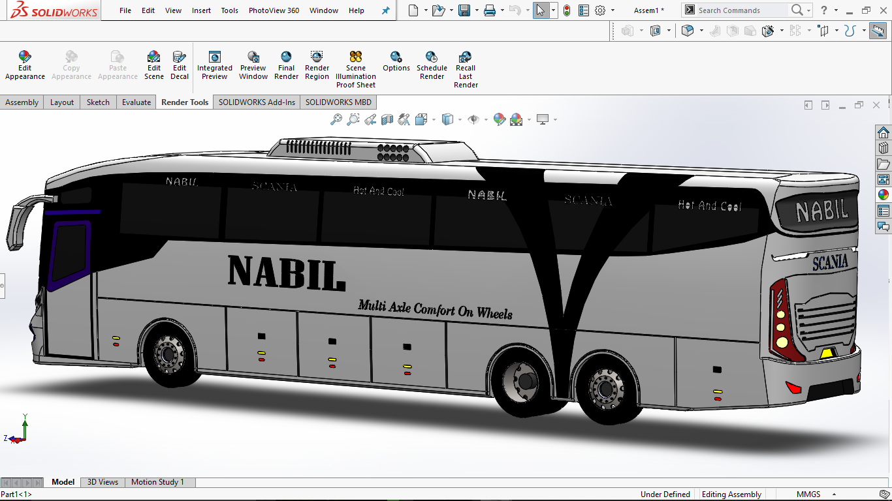Start the Final Render

click(286, 65)
